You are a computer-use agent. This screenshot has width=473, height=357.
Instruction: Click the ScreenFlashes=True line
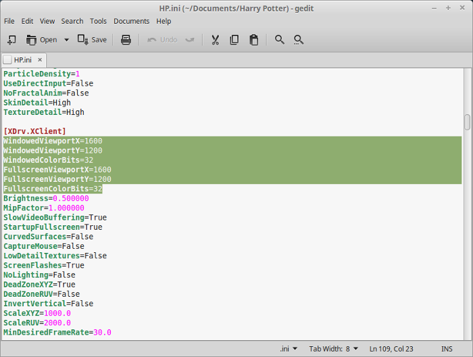44,265
